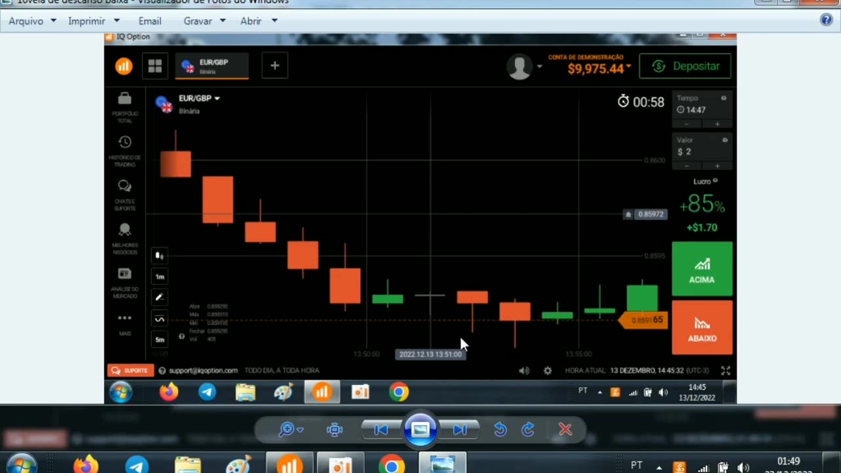Click the orange ABAIXO button

tap(702, 327)
